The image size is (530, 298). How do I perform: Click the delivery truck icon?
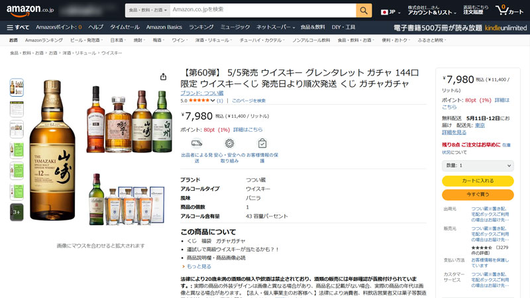coord(196,144)
